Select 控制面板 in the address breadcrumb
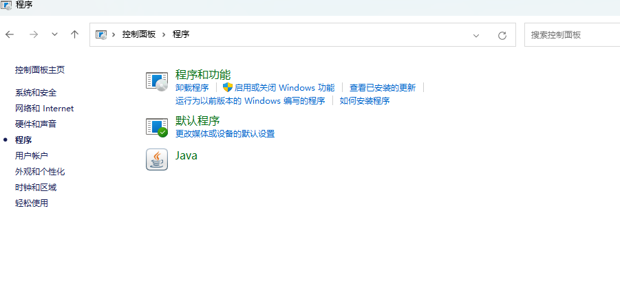 pos(139,34)
